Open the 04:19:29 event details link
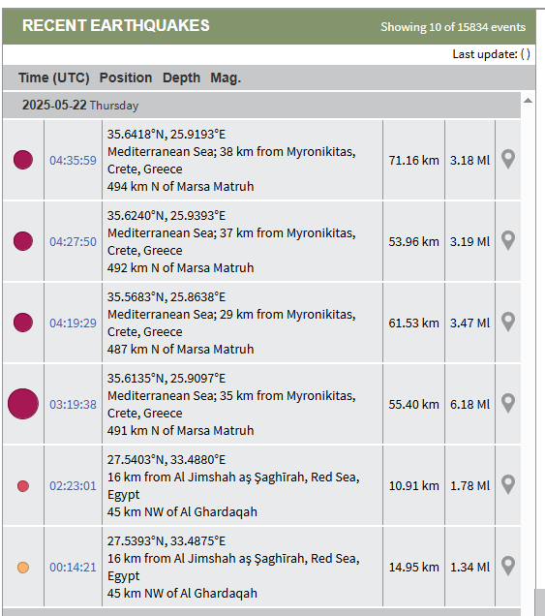Viewport: 545px width, 616px height. pyautogui.click(x=73, y=323)
